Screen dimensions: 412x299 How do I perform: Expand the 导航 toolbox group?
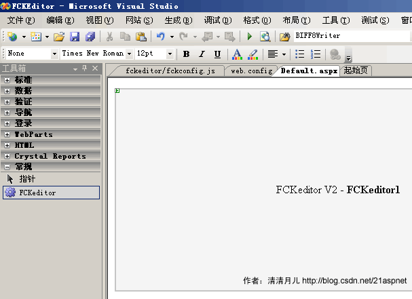point(7,113)
